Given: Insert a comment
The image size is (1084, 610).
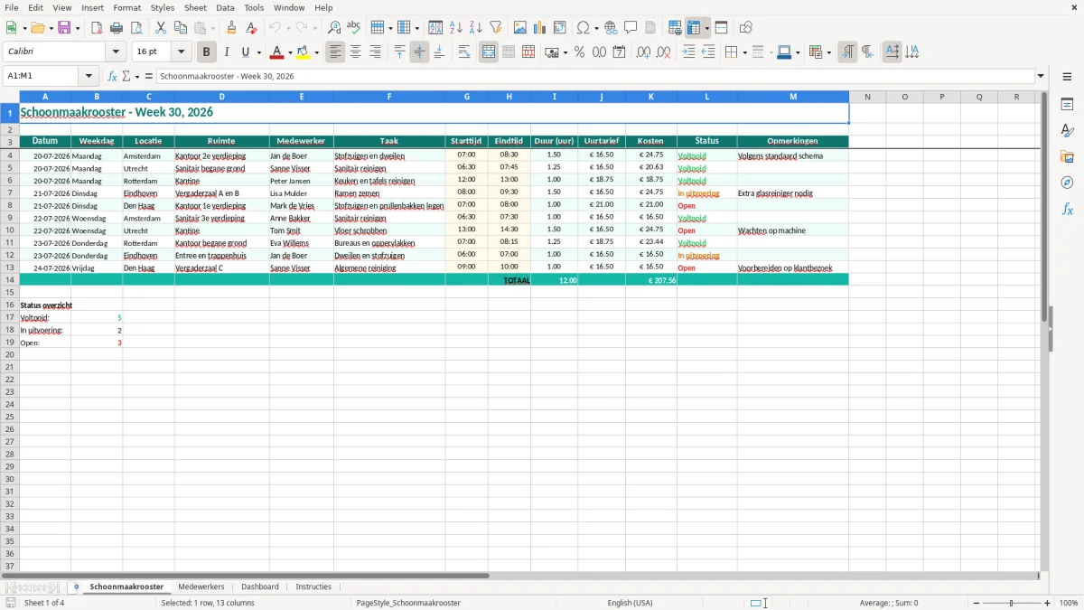Looking at the screenshot, I should click(631, 28).
